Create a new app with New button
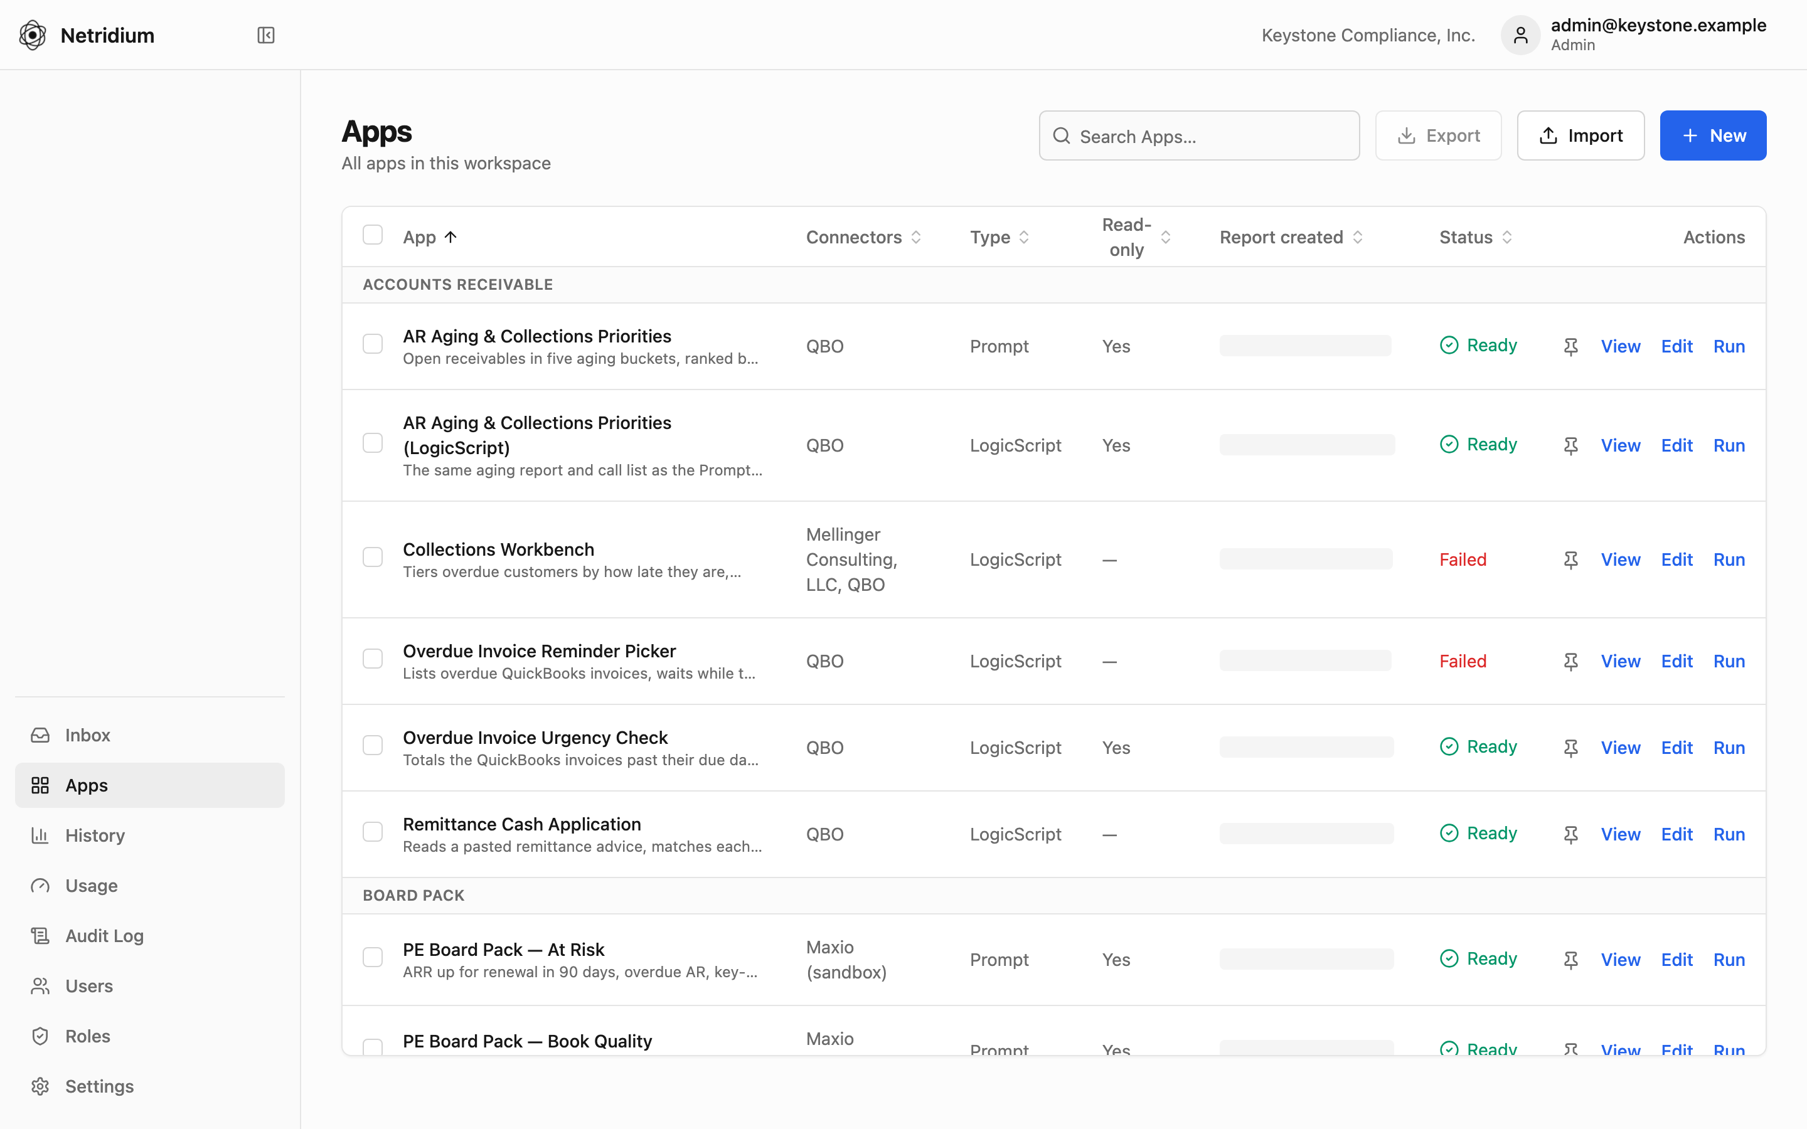The width and height of the screenshot is (1807, 1129). tap(1713, 136)
